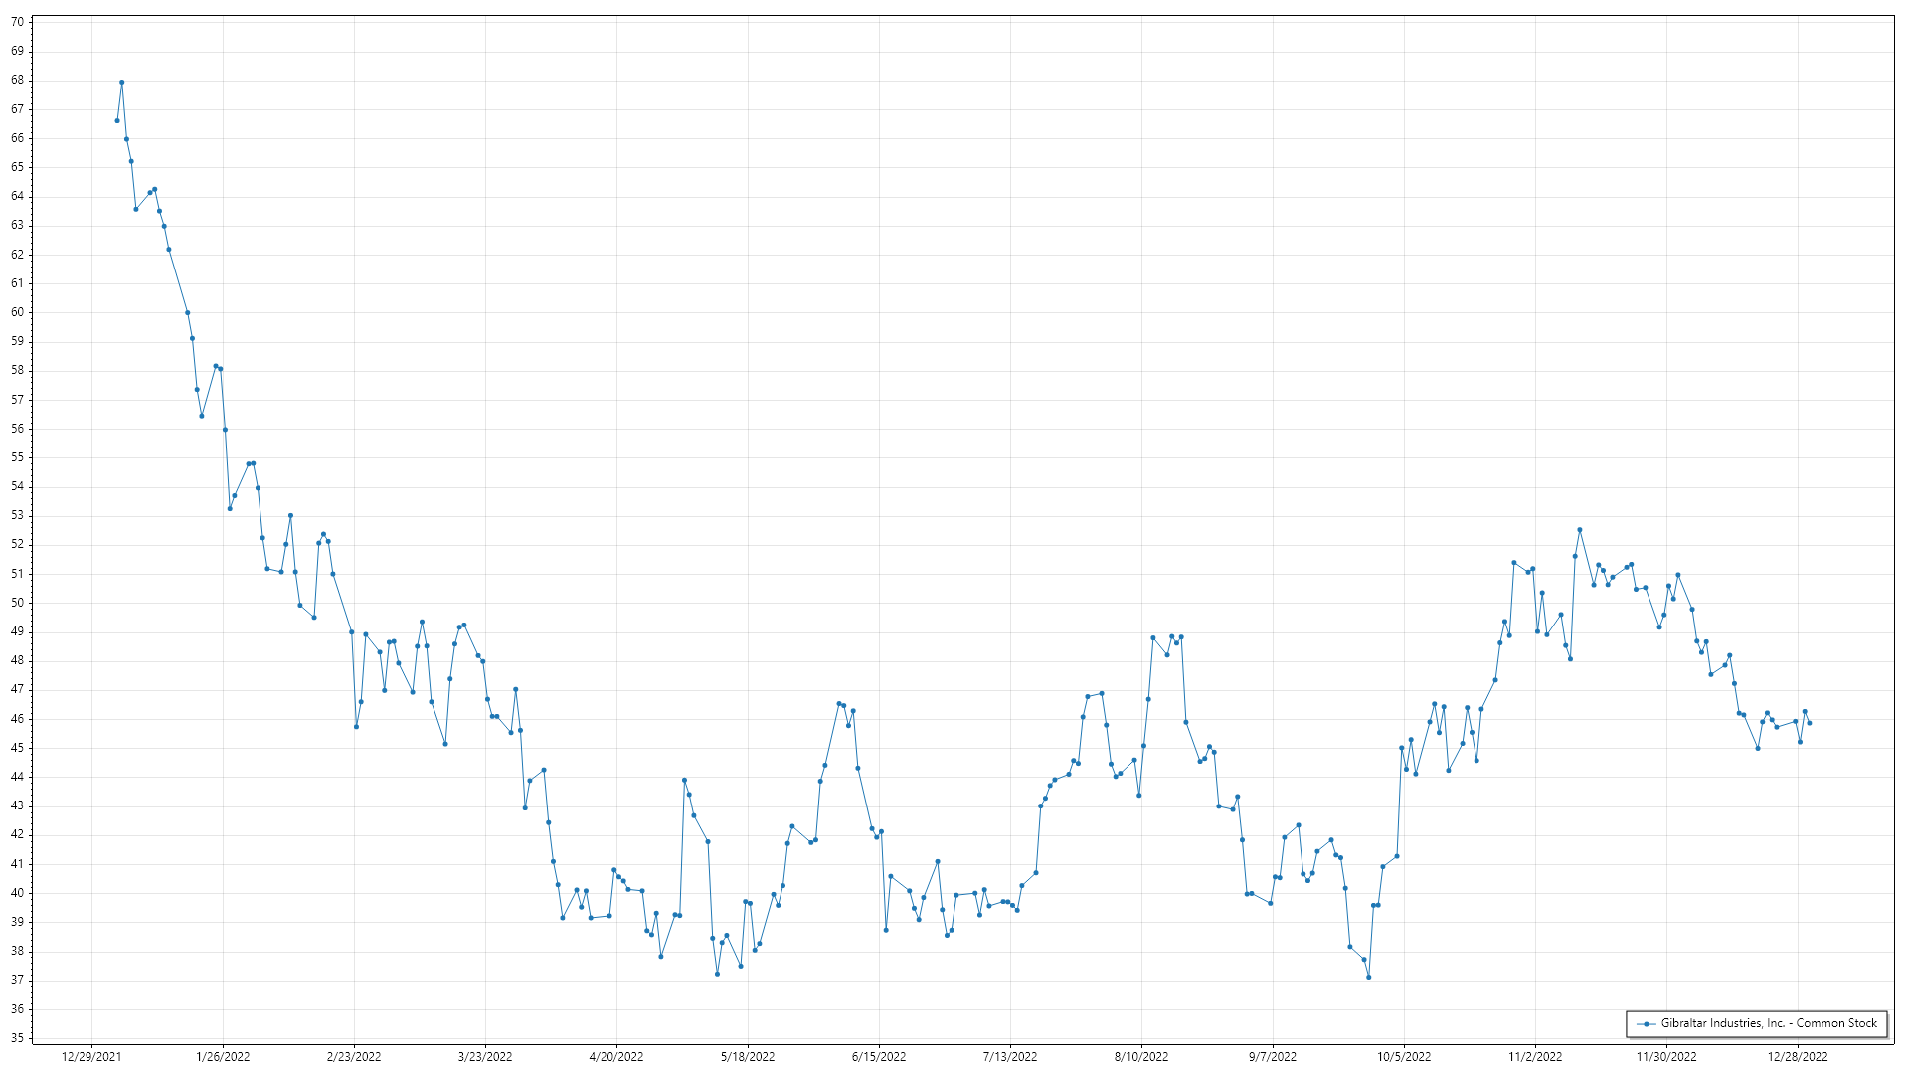
Task: Click the first data point of the series
Action: click(117, 120)
